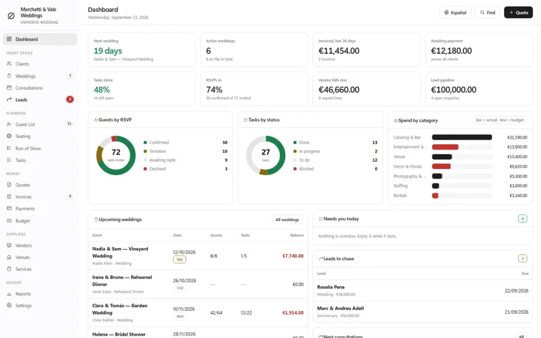This screenshot has width=541, height=338.
Task: Click the Tasks by status donut chart
Action: 266,155
